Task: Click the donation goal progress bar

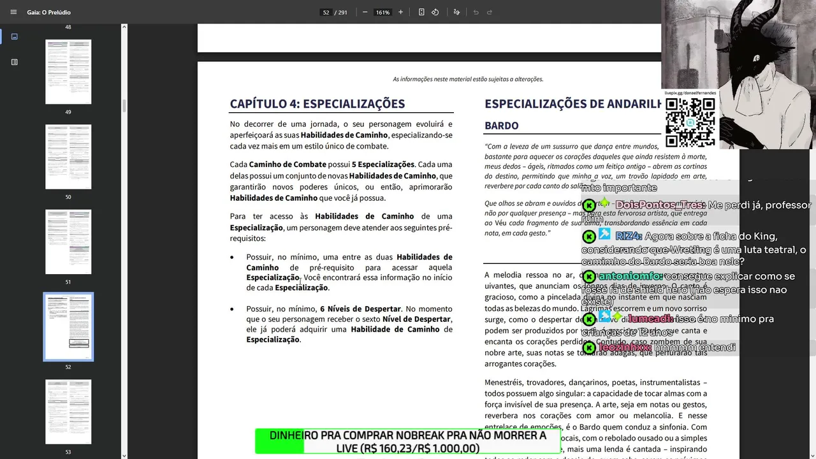Action: [x=408, y=441]
